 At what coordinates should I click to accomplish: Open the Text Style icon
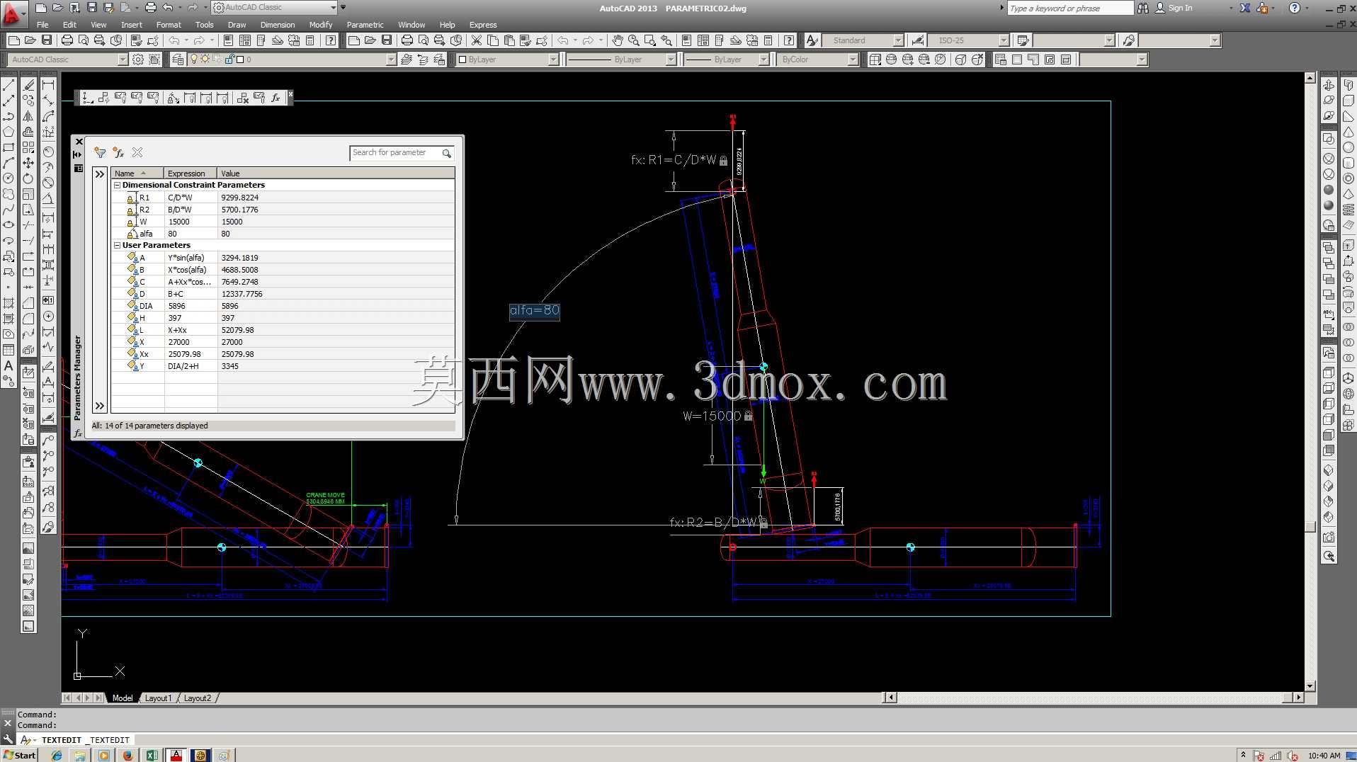pos(812,40)
